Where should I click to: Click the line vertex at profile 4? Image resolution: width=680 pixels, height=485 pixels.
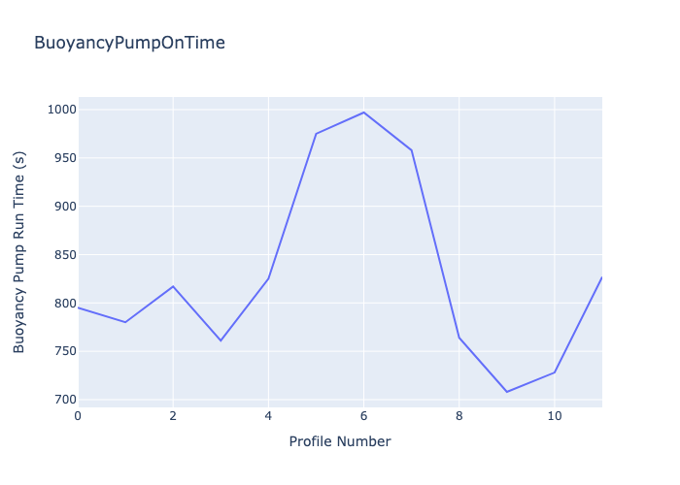pyautogui.click(x=268, y=278)
